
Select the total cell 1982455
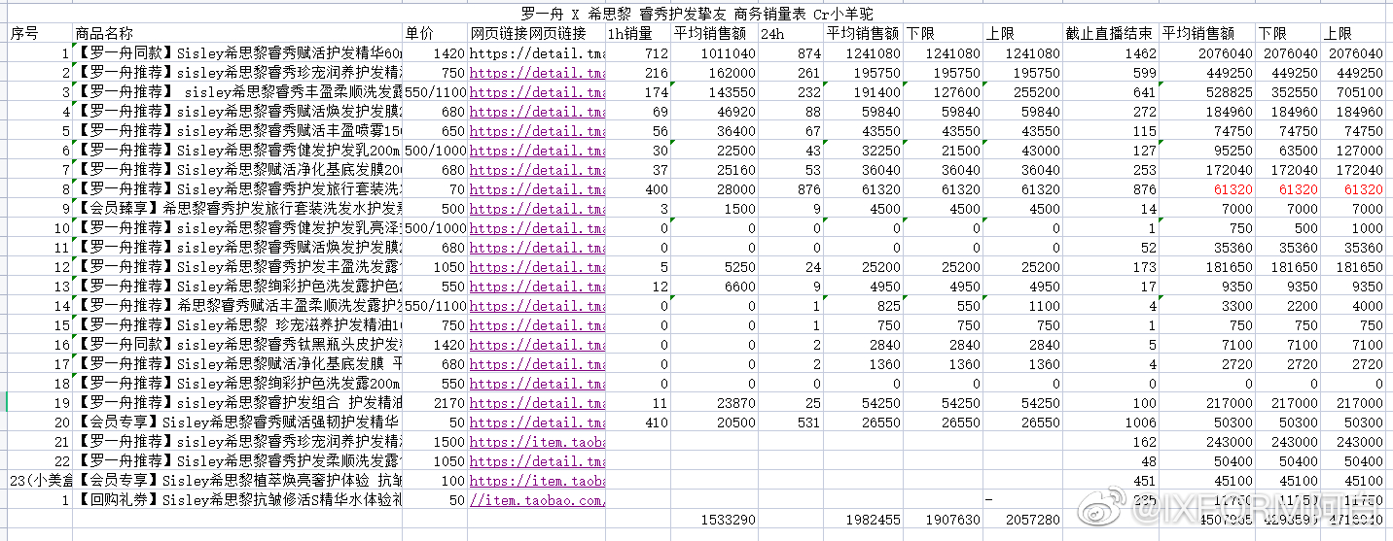point(864,520)
